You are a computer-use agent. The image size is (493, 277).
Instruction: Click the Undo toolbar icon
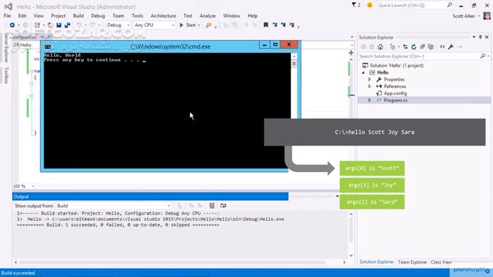coord(79,25)
